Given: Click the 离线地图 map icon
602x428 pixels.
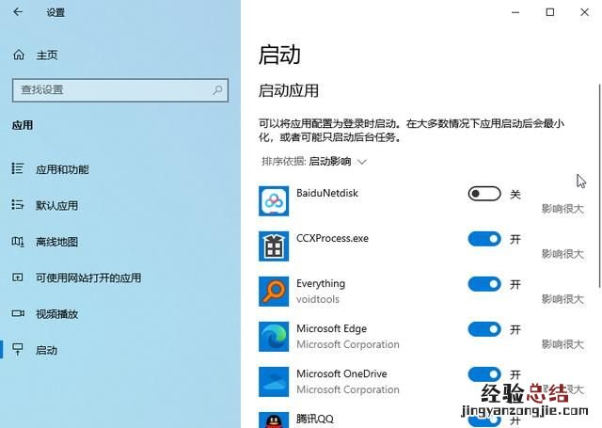Looking at the screenshot, I should click(x=17, y=242).
